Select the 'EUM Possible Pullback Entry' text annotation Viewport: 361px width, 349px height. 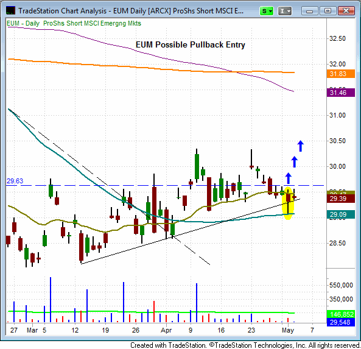click(x=190, y=44)
